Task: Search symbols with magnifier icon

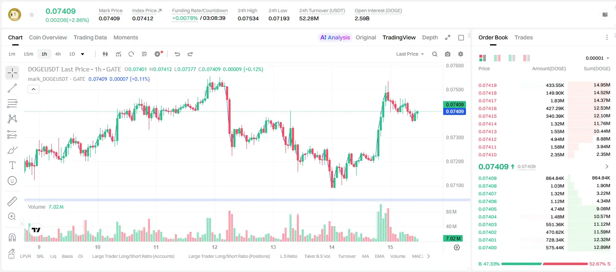Action: [x=435, y=54]
